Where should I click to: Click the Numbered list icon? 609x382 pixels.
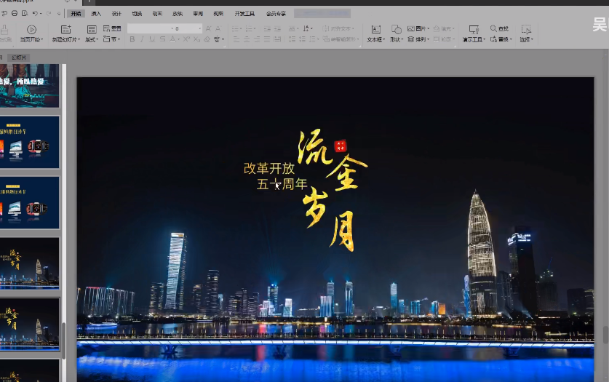tap(250, 28)
